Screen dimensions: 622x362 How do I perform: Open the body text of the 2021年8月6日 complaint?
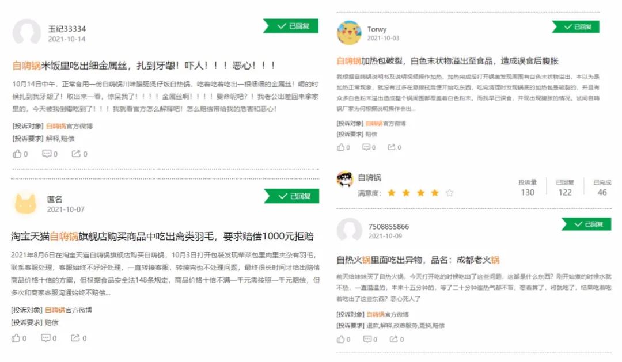[x=165, y=273]
